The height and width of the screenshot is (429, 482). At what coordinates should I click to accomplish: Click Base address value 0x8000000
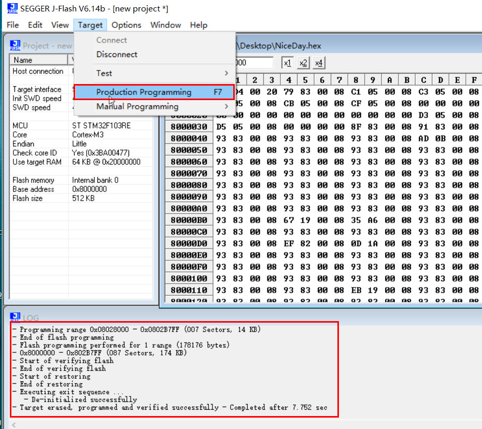[90, 189]
